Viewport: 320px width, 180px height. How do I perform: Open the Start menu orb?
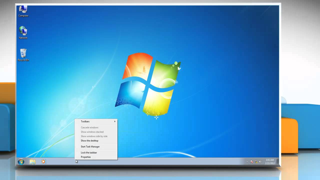click(x=21, y=161)
